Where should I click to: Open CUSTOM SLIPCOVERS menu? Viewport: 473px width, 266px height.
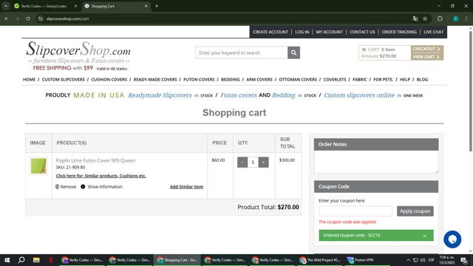(64, 80)
